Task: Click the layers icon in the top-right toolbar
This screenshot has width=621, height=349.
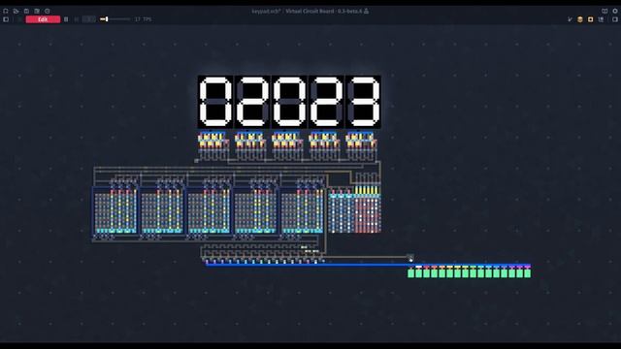Action: (601, 19)
